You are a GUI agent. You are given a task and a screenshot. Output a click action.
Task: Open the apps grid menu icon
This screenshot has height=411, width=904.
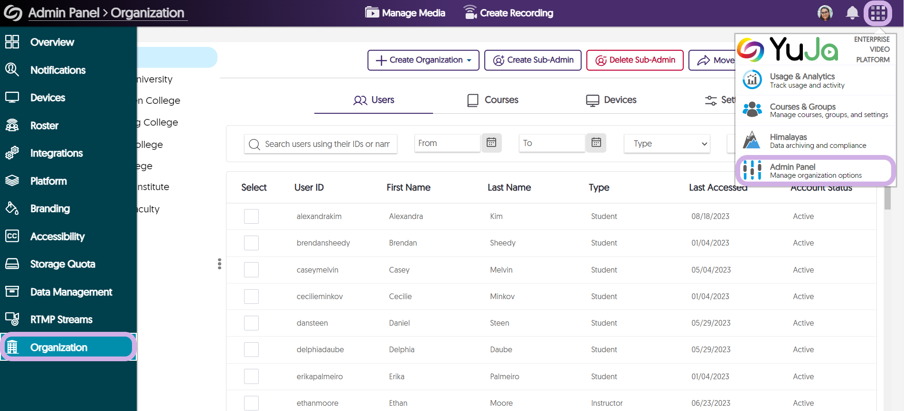click(877, 13)
